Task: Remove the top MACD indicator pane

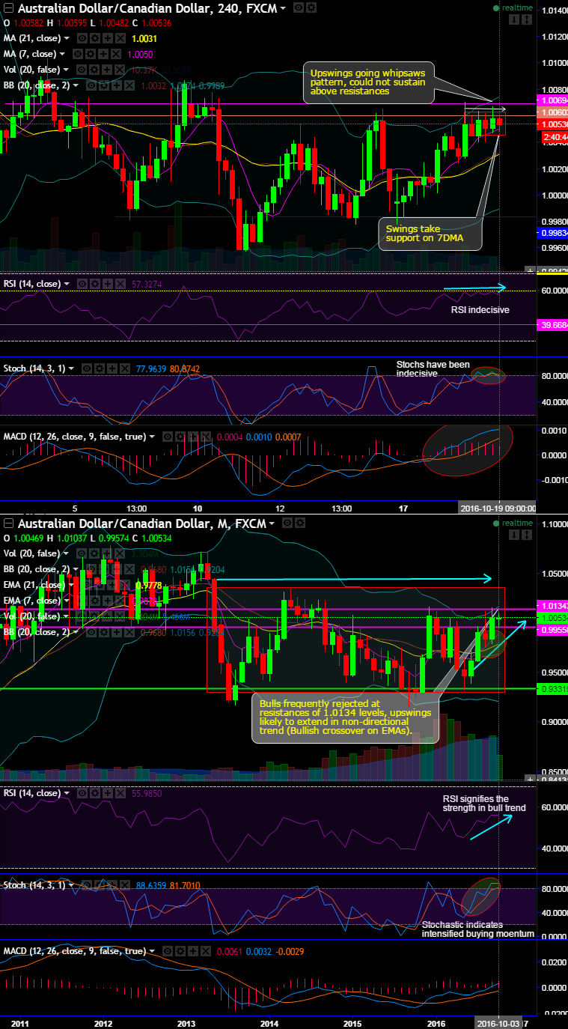Action: tap(205, 437)
